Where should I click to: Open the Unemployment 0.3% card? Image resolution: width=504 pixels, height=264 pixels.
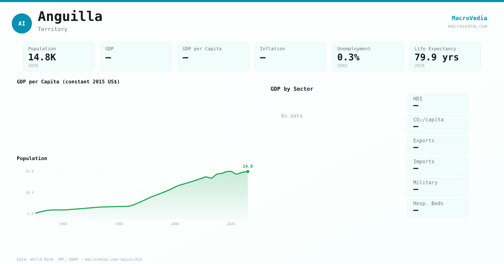pyautogui.click(x=368, y=57)
